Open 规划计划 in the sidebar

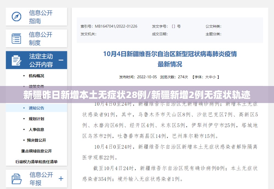[36, 119]
